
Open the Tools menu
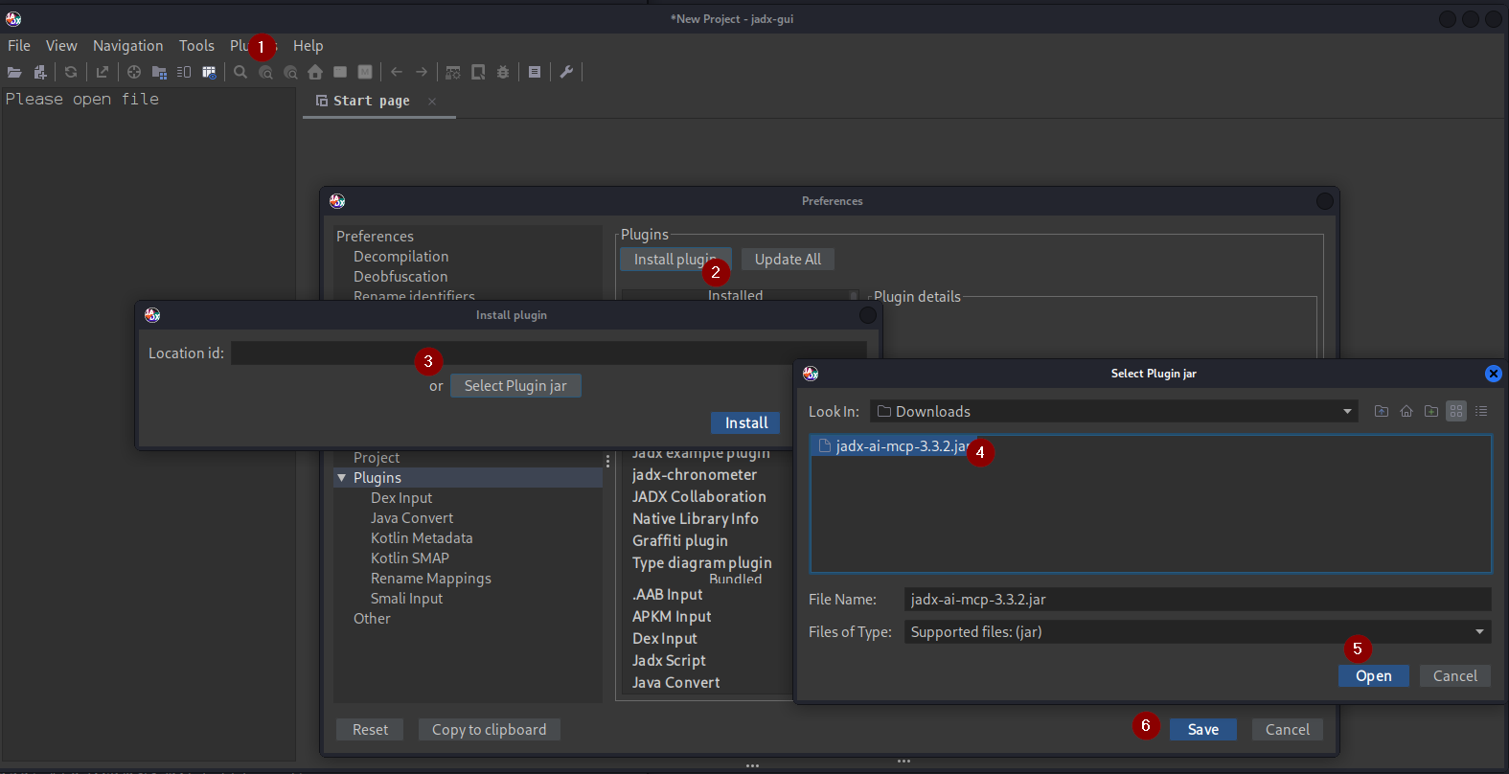click(196, 46)
